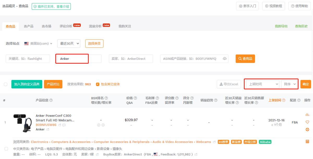This screenshot has height=159, width=313.
Task: Open the sales trend chart icon
Action: (307, 115)
